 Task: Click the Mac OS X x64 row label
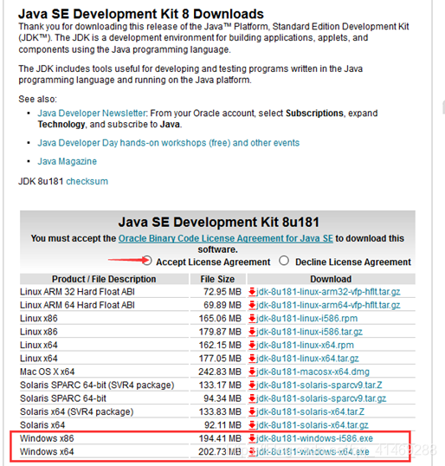(48, 372)
